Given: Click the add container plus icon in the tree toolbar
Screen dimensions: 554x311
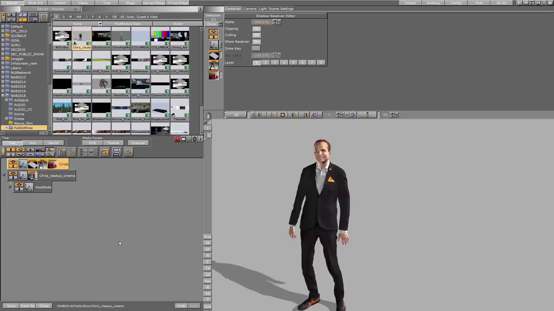Looking at the screenshot, I should (30, 150).
